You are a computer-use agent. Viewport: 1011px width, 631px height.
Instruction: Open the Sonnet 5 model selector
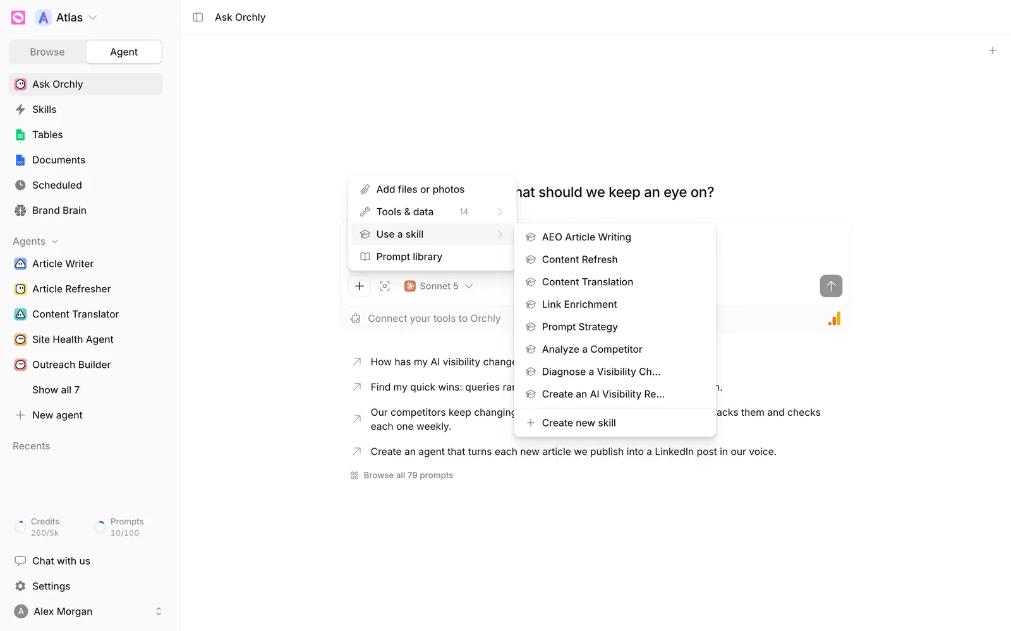click(439, 286)
